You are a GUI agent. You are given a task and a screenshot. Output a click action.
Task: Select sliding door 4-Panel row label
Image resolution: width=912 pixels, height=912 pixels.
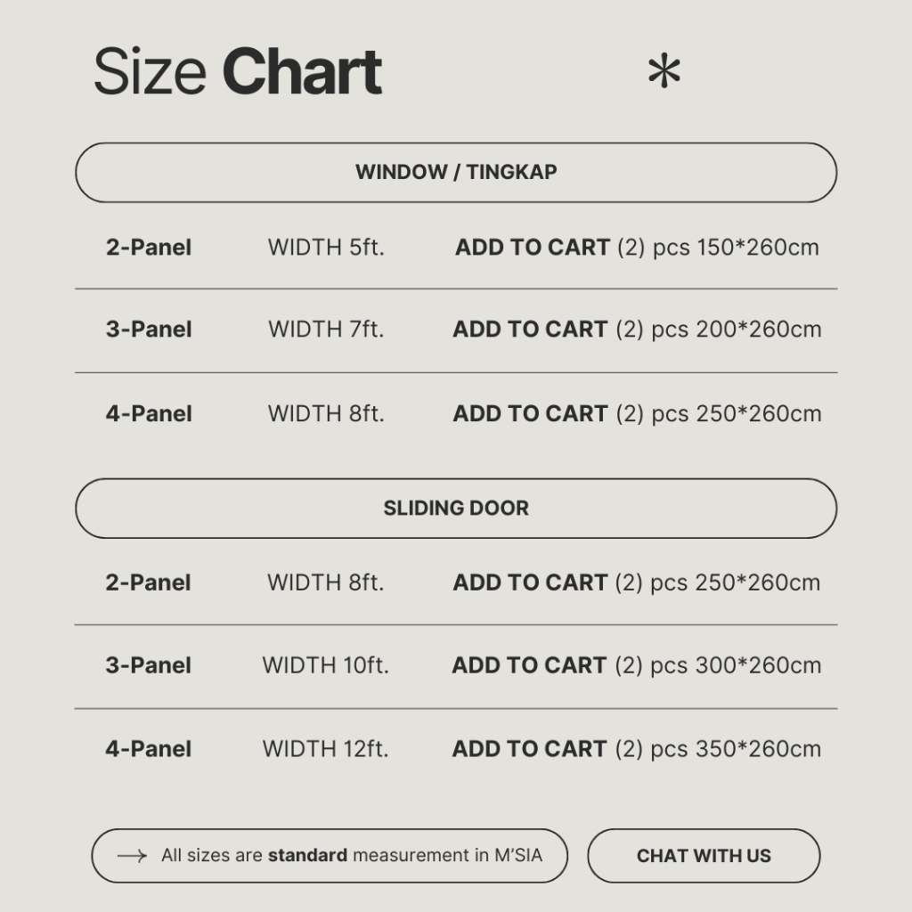pos(149,749)
